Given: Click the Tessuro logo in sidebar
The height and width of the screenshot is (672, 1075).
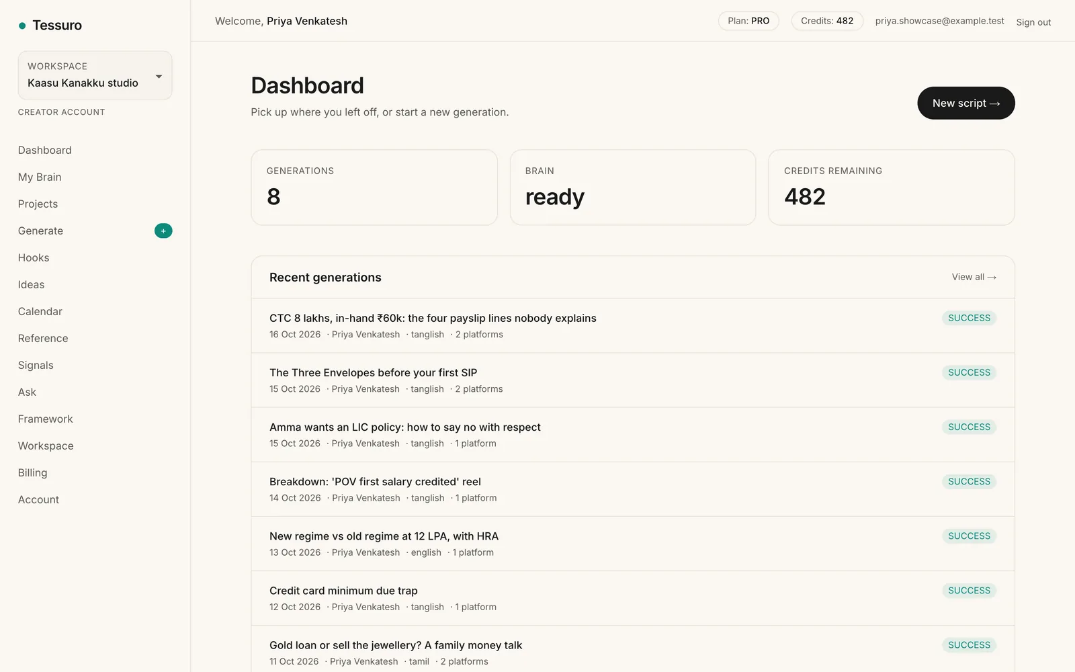Looking at the screenshot, I should 50,26.
